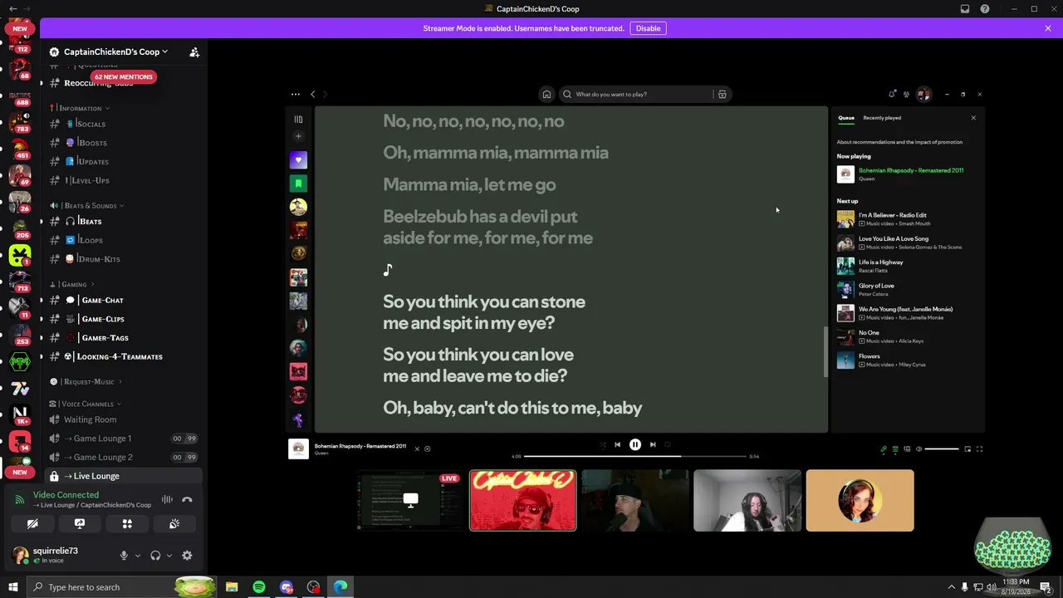Open the Game-Chat channel
The image size is (1063, 598).
click(123, 300)
